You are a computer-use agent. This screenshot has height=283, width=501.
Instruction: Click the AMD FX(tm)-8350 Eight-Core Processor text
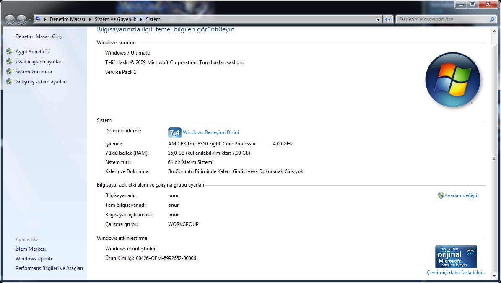click(x=212, y=144)
